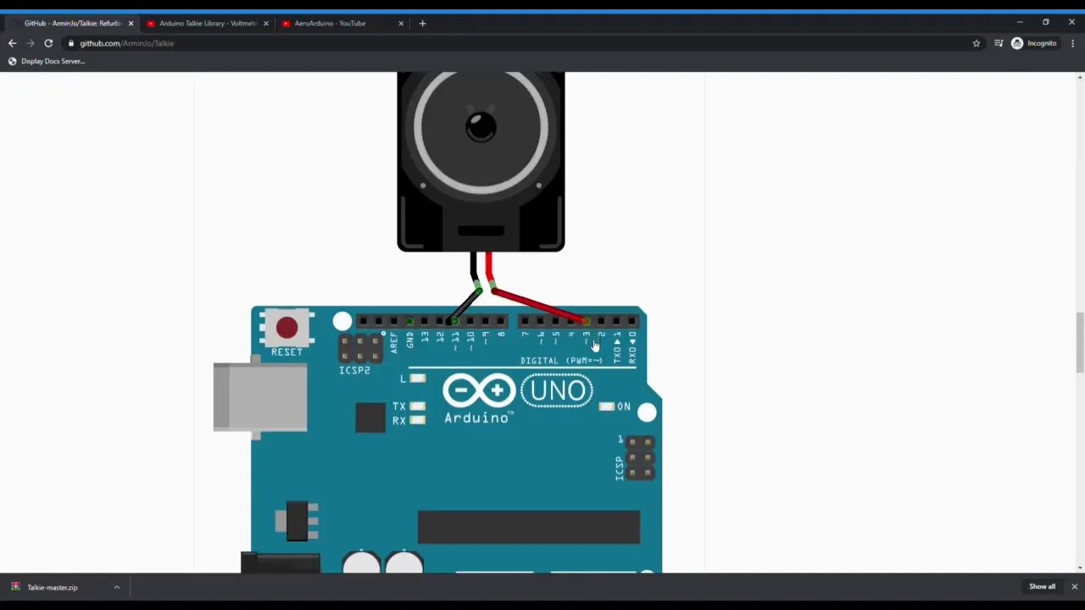Bookmark this page with the star icon
This screenshot has height=610, width=1085.
976,43
